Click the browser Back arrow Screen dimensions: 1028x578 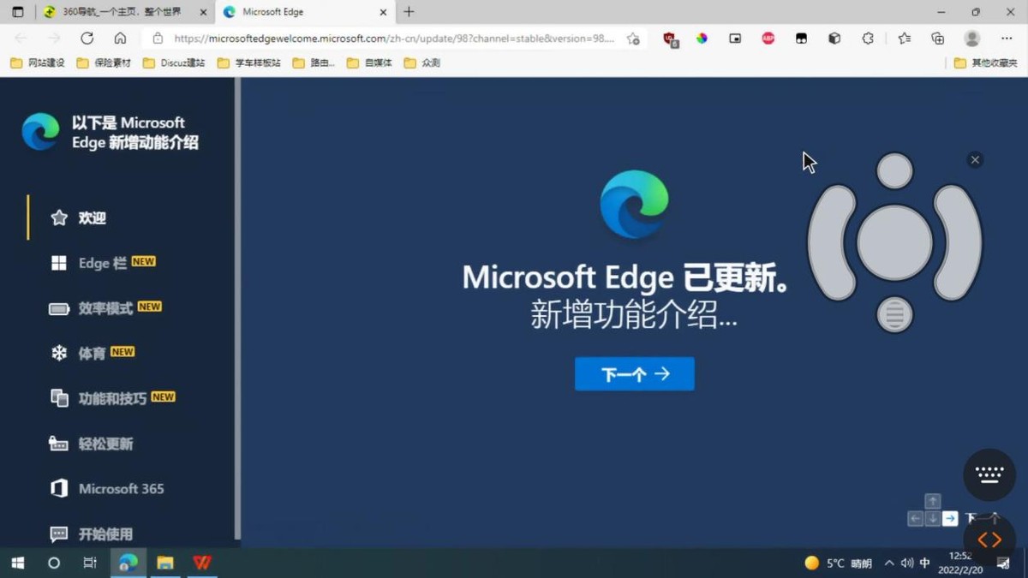click(x=21, y=39)
